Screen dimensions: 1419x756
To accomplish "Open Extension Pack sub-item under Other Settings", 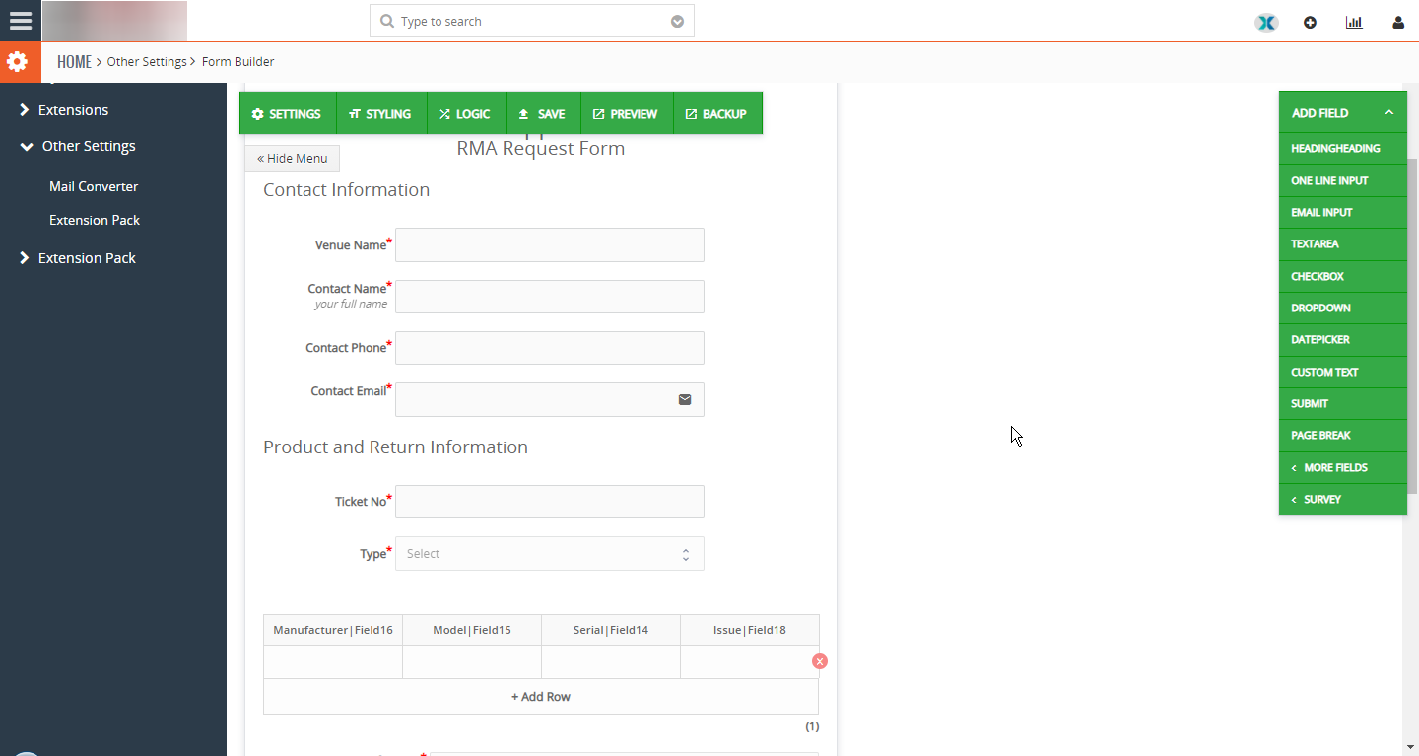I will tap(95, 220).
